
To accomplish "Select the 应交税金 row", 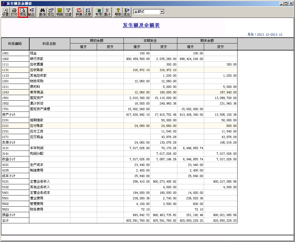I will [119, 137].
